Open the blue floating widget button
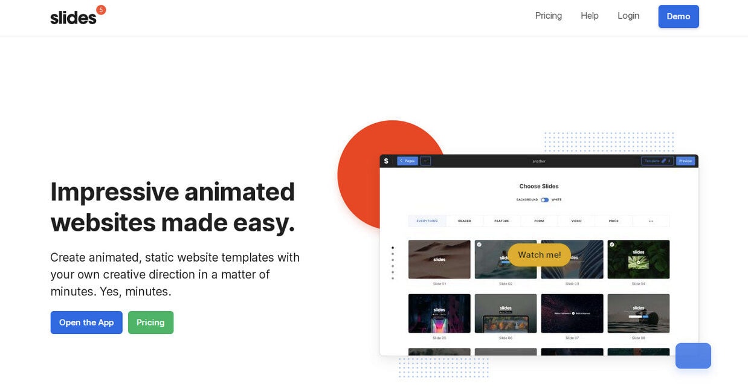Image resolution: width=748 pixels, height=392 pixels. click(693, 356)
